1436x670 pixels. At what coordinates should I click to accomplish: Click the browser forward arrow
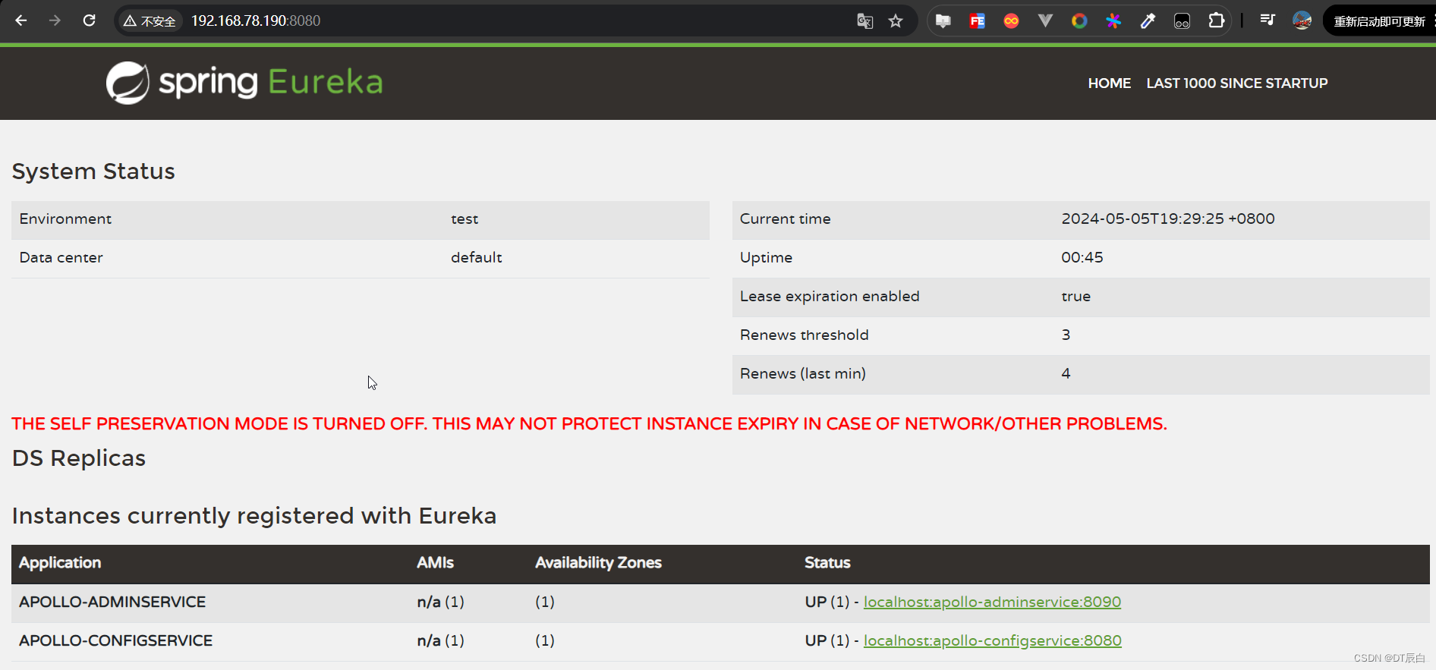coord(55,20)
